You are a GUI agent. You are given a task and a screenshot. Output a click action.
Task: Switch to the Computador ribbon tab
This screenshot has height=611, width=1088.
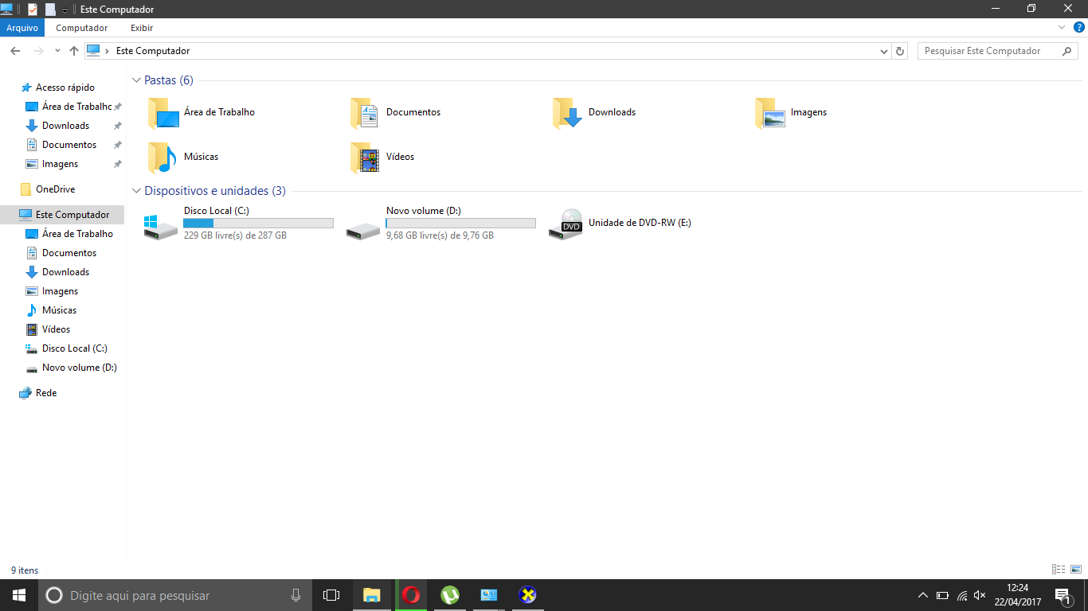click(x=82, y=28)
